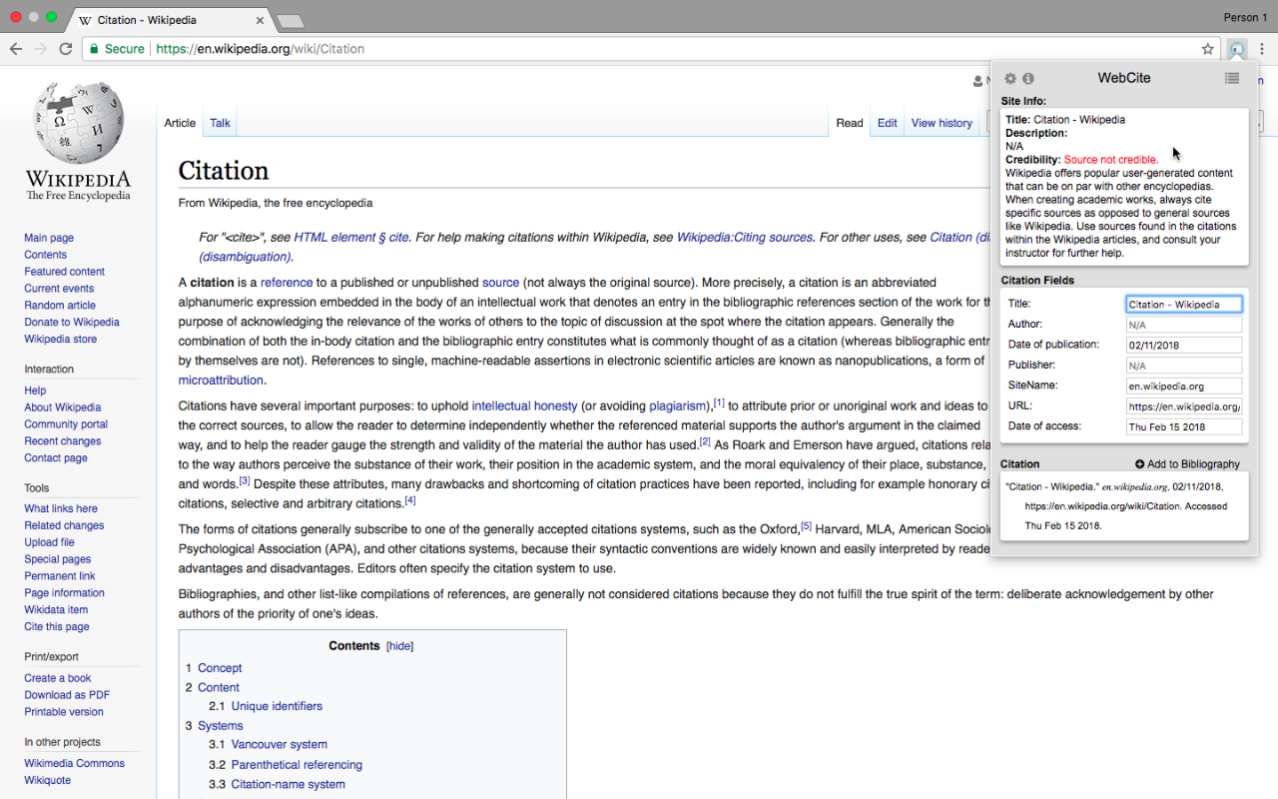The width and height of the screenshot is (1278, 799).
Task: Click the Publisher input field
Action: [1184, 366]
